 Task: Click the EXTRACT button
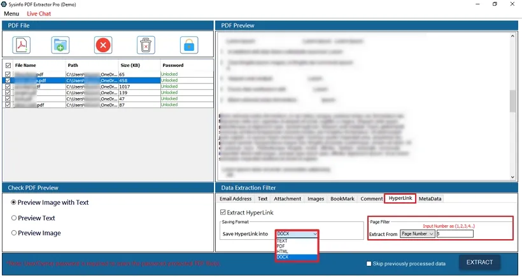[479, 262]
